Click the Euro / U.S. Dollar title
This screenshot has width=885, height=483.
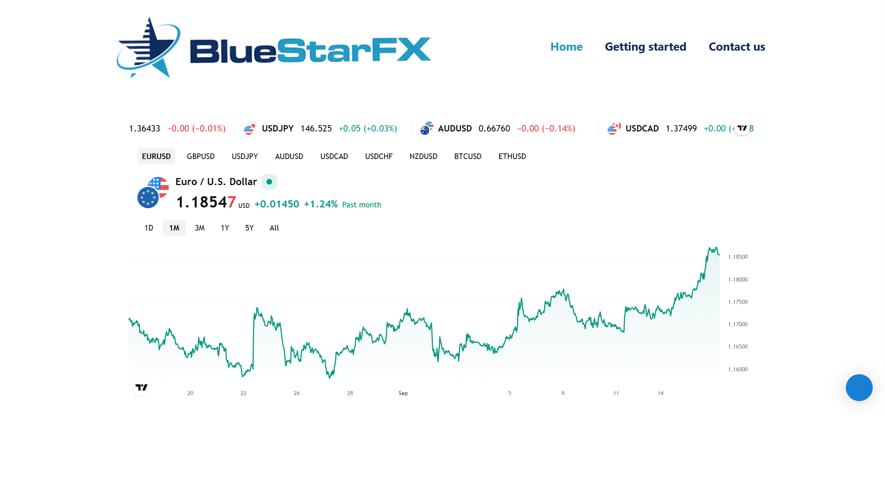point(216,182)
